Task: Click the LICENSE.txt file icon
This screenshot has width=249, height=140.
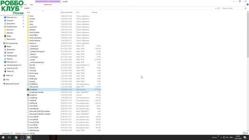Action: (x=28, y=84)
